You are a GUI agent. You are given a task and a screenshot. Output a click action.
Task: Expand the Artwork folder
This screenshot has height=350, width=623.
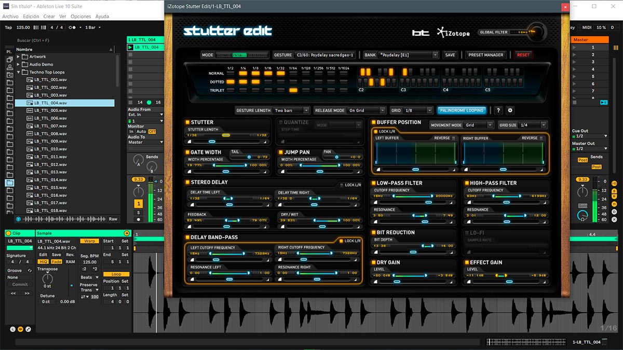point(19,57)
